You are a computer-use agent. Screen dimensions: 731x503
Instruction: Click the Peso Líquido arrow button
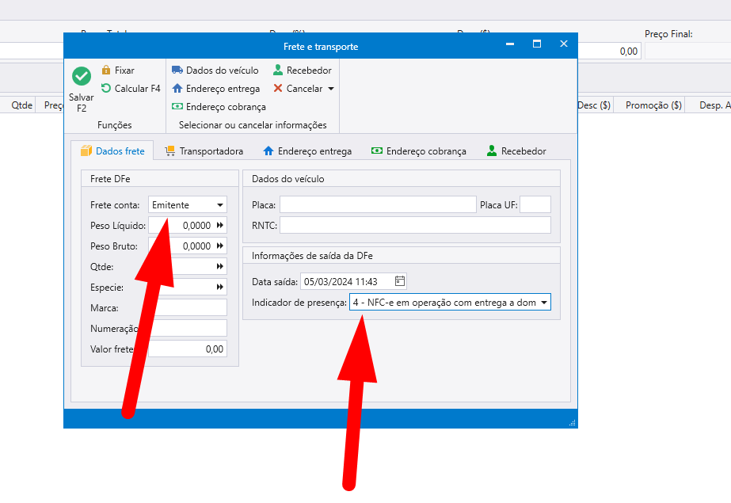pos(220,226)
